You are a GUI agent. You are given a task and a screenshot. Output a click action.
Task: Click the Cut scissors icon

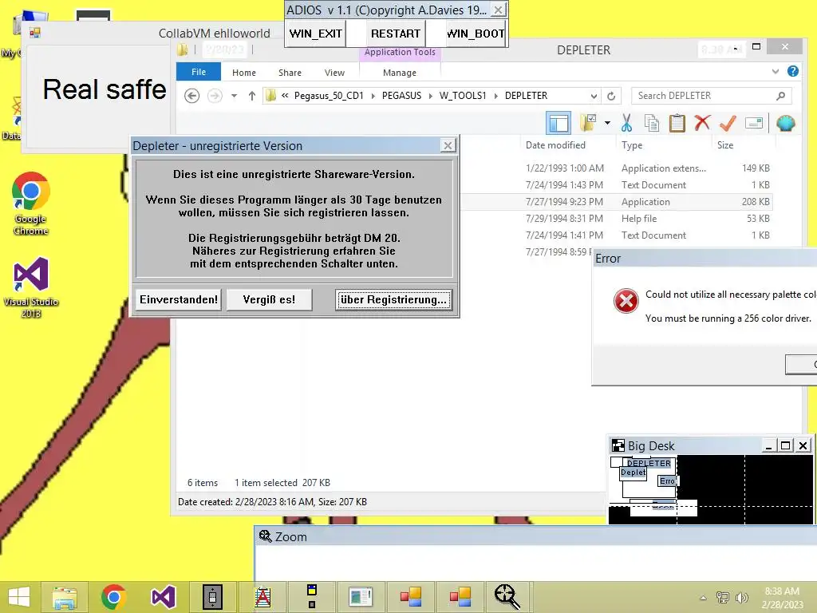pyautogui.click(x=626, y=123)
